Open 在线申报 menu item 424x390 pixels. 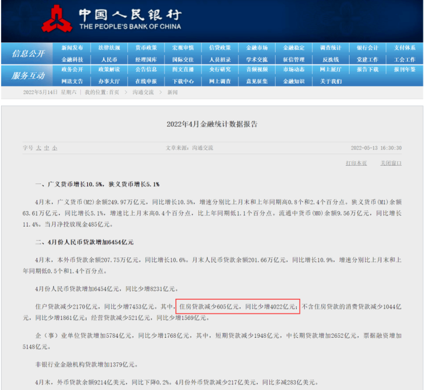click(x=146, y=81)
